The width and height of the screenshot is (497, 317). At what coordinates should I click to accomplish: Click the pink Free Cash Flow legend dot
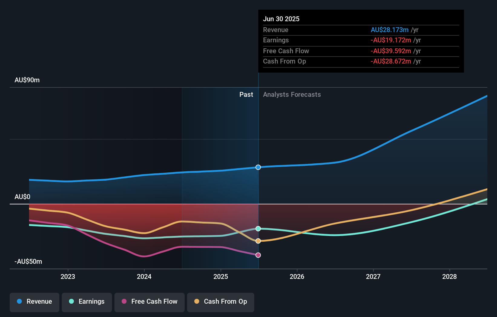[123, 302]
